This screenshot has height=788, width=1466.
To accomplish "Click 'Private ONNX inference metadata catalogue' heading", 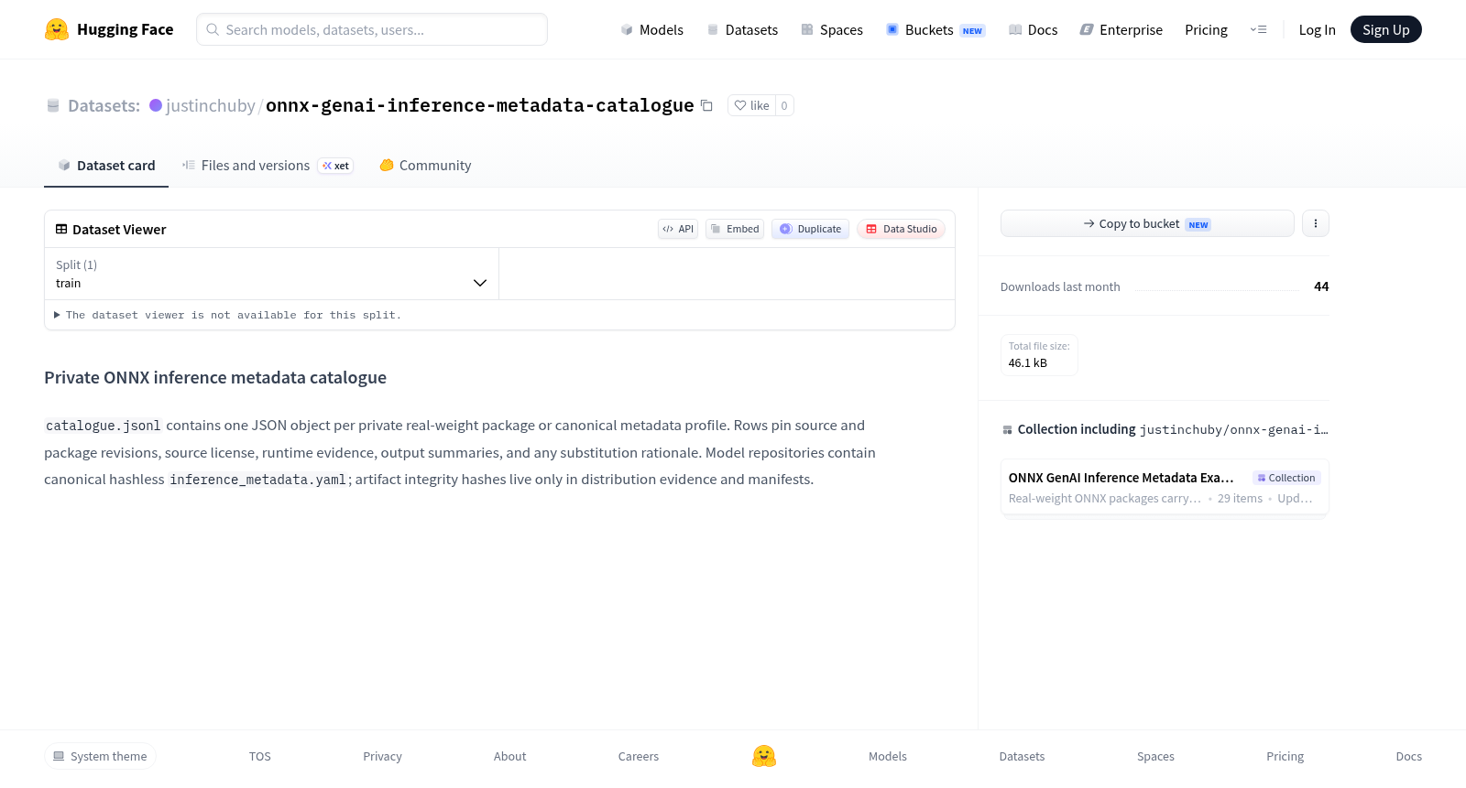I will coord(215,378).
